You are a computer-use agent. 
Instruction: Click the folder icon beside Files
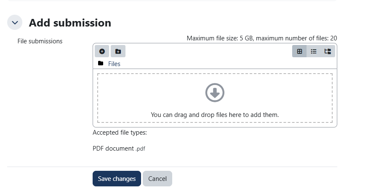click(x=101, y=63)
